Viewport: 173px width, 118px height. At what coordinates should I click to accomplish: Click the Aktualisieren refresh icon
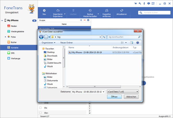(122, 10)
